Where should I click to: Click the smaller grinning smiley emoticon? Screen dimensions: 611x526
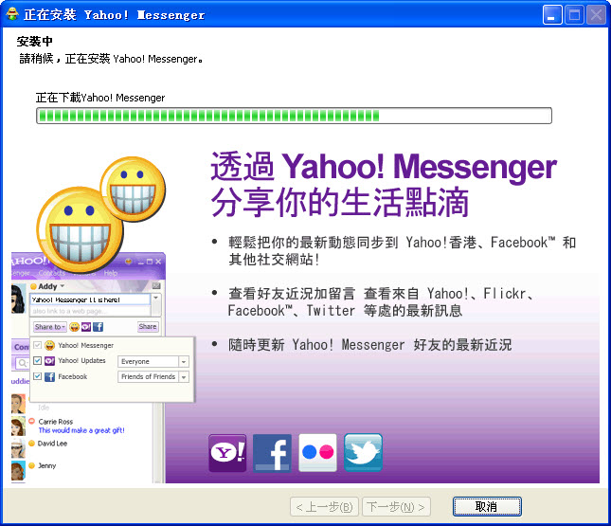[133, 190]
